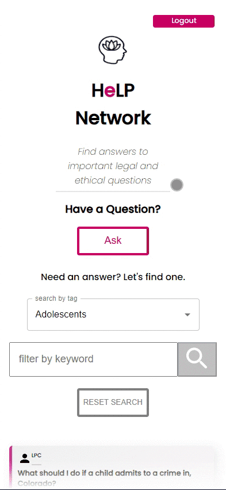Click the magnifying glass search icon

[x=197, y=359]
